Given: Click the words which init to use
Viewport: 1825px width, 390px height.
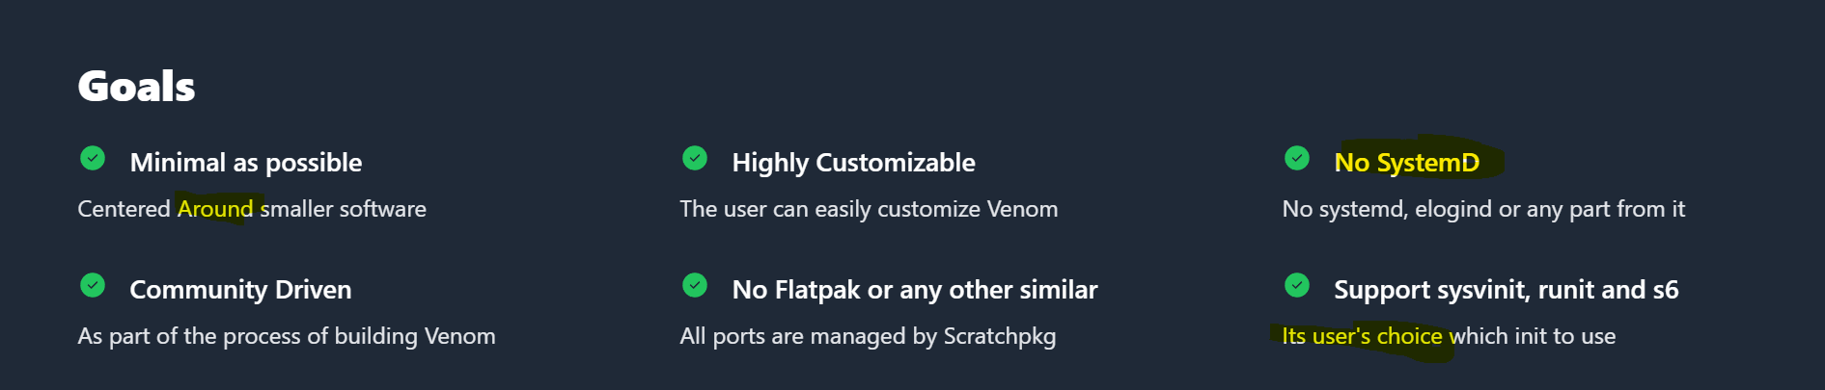Looking at the screenshot, I should click(x=1533, y=336).
